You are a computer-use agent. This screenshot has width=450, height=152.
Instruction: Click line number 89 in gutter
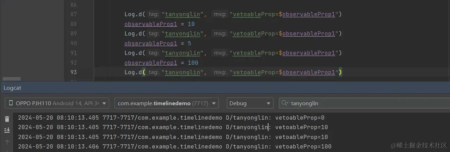73,34
